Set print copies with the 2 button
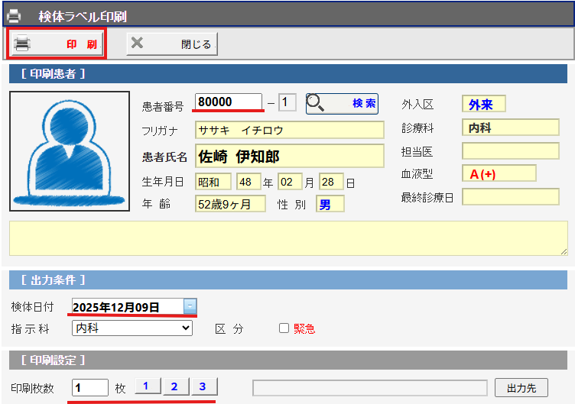This screenshot has height=404, width=575. [x=175, y=386]
